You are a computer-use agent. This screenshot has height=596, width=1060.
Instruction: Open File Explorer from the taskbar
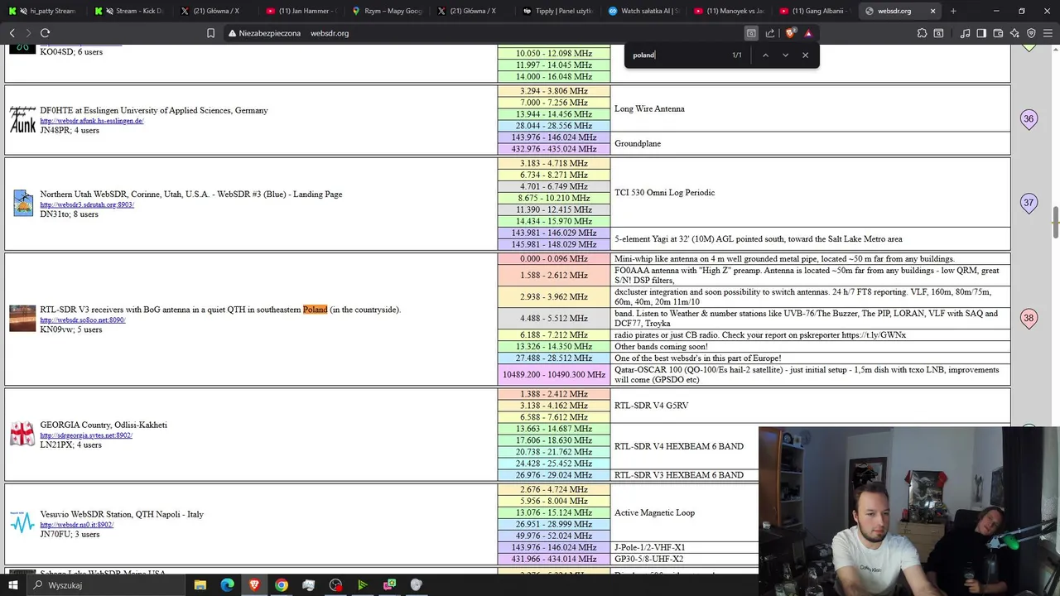pyautogui.click(x=200, y=584)
